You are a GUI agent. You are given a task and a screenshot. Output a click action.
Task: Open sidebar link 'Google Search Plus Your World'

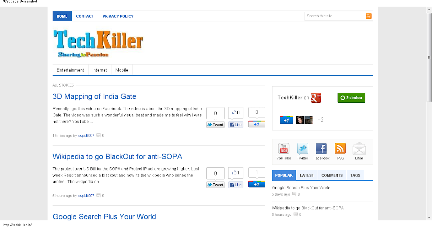click(x=301, y=188)
